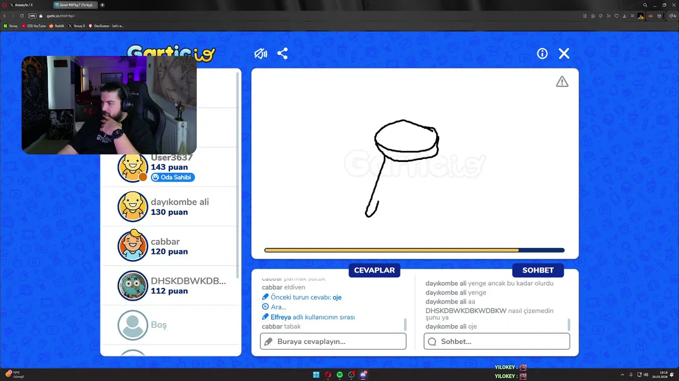679x381 pixels.
Task: Go back in browser history
Action: point(4,16)
